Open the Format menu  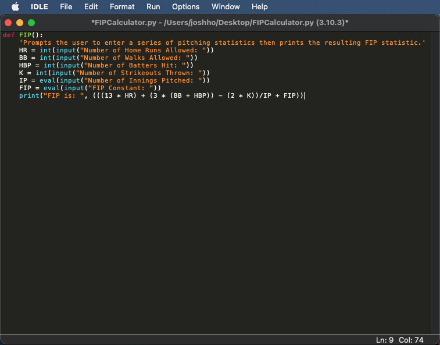(122, 7)
